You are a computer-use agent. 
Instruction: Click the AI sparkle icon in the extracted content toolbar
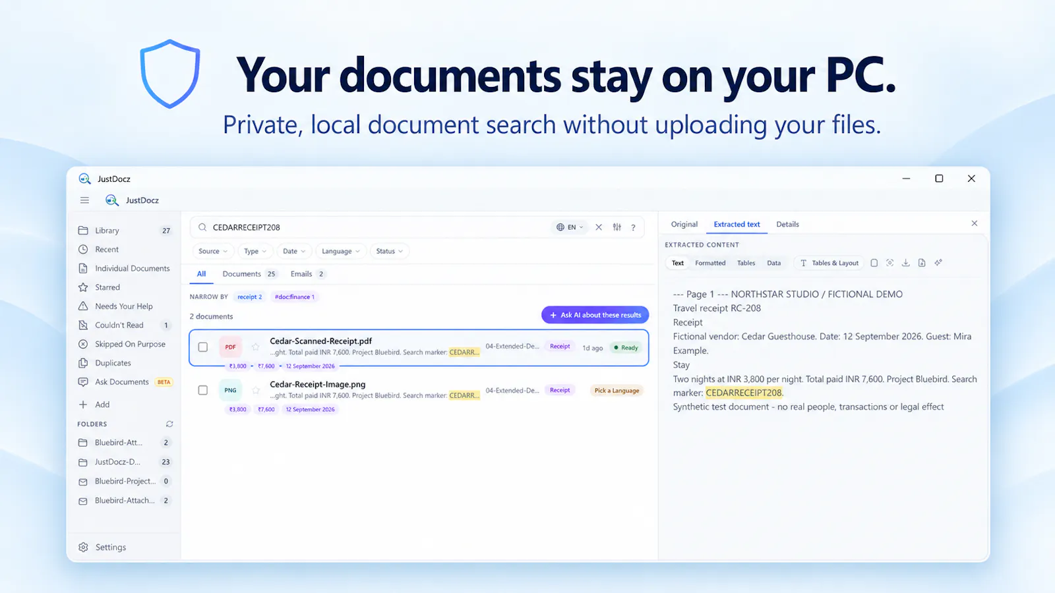[x=938, y=263]
